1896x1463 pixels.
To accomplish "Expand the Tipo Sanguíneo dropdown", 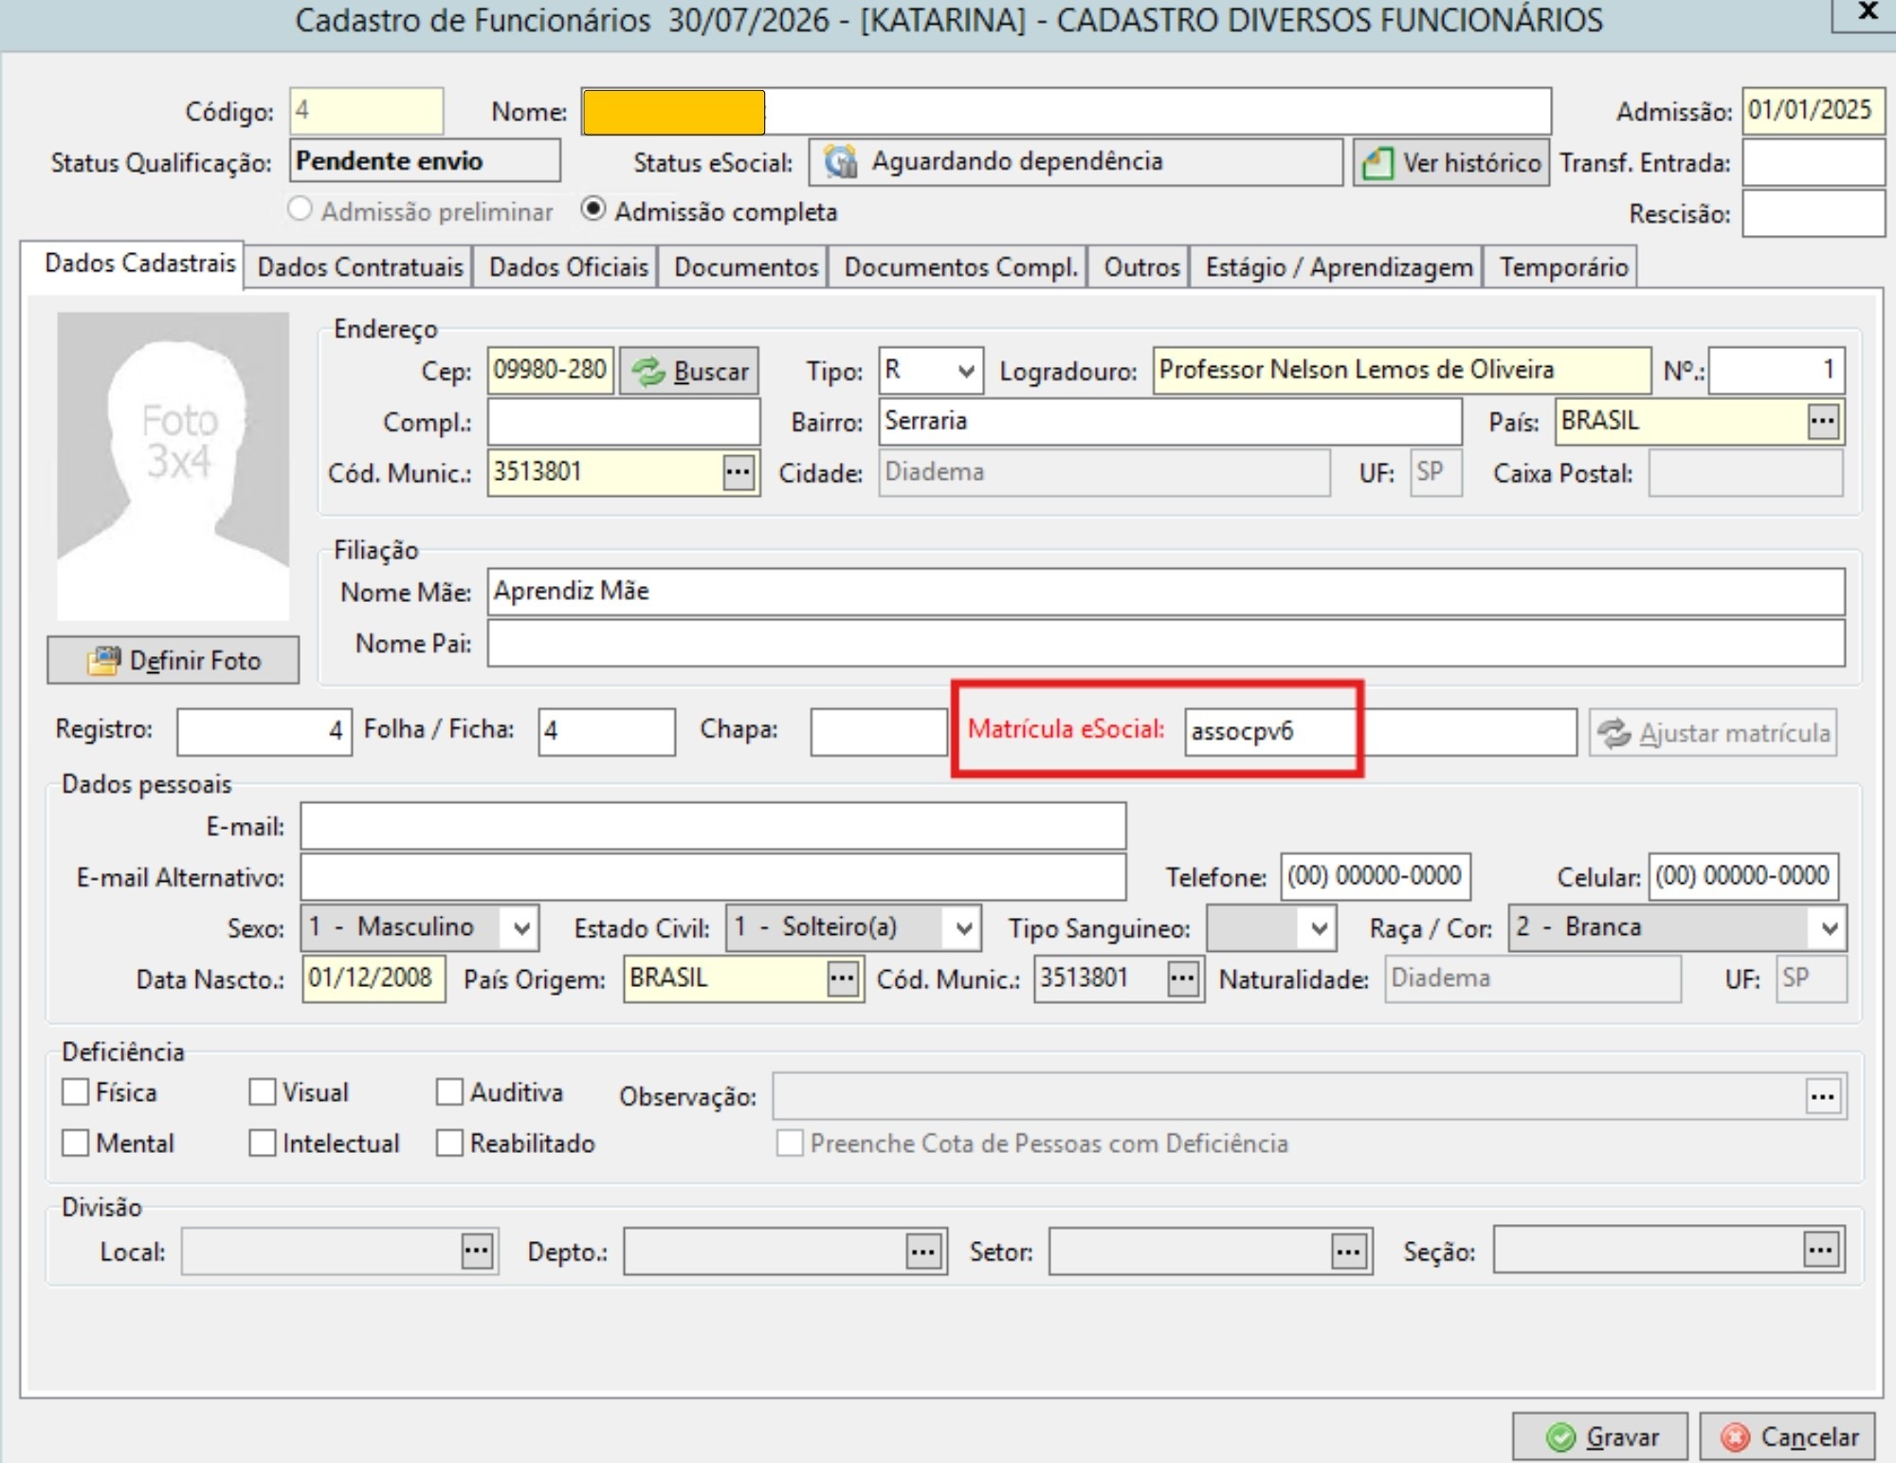I will (1319, 927).
